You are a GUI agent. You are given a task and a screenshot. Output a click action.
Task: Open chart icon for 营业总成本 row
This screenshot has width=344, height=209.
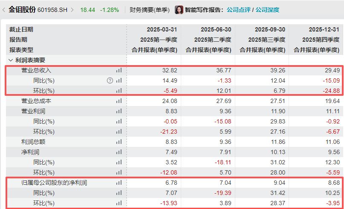pyautogui.click(x=119, y=101)
